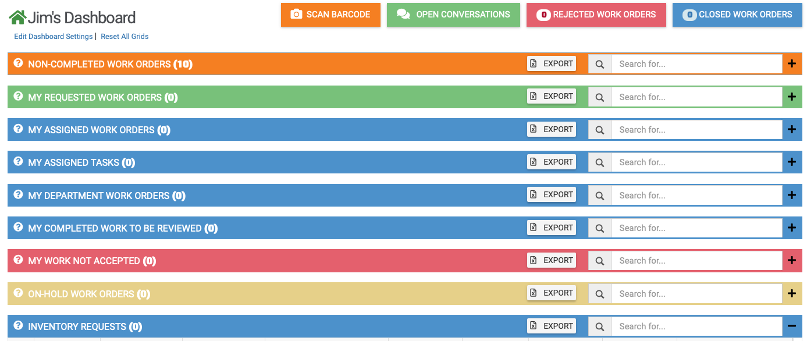
Task: Click search magnifier icon in My Assigned Tasks
Action: [x=600, y=162]
